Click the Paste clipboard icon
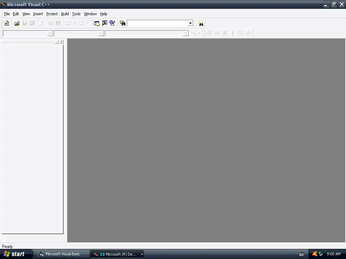Screen dimensions: 346x259 pyautogui.click(x=58, y=23)
